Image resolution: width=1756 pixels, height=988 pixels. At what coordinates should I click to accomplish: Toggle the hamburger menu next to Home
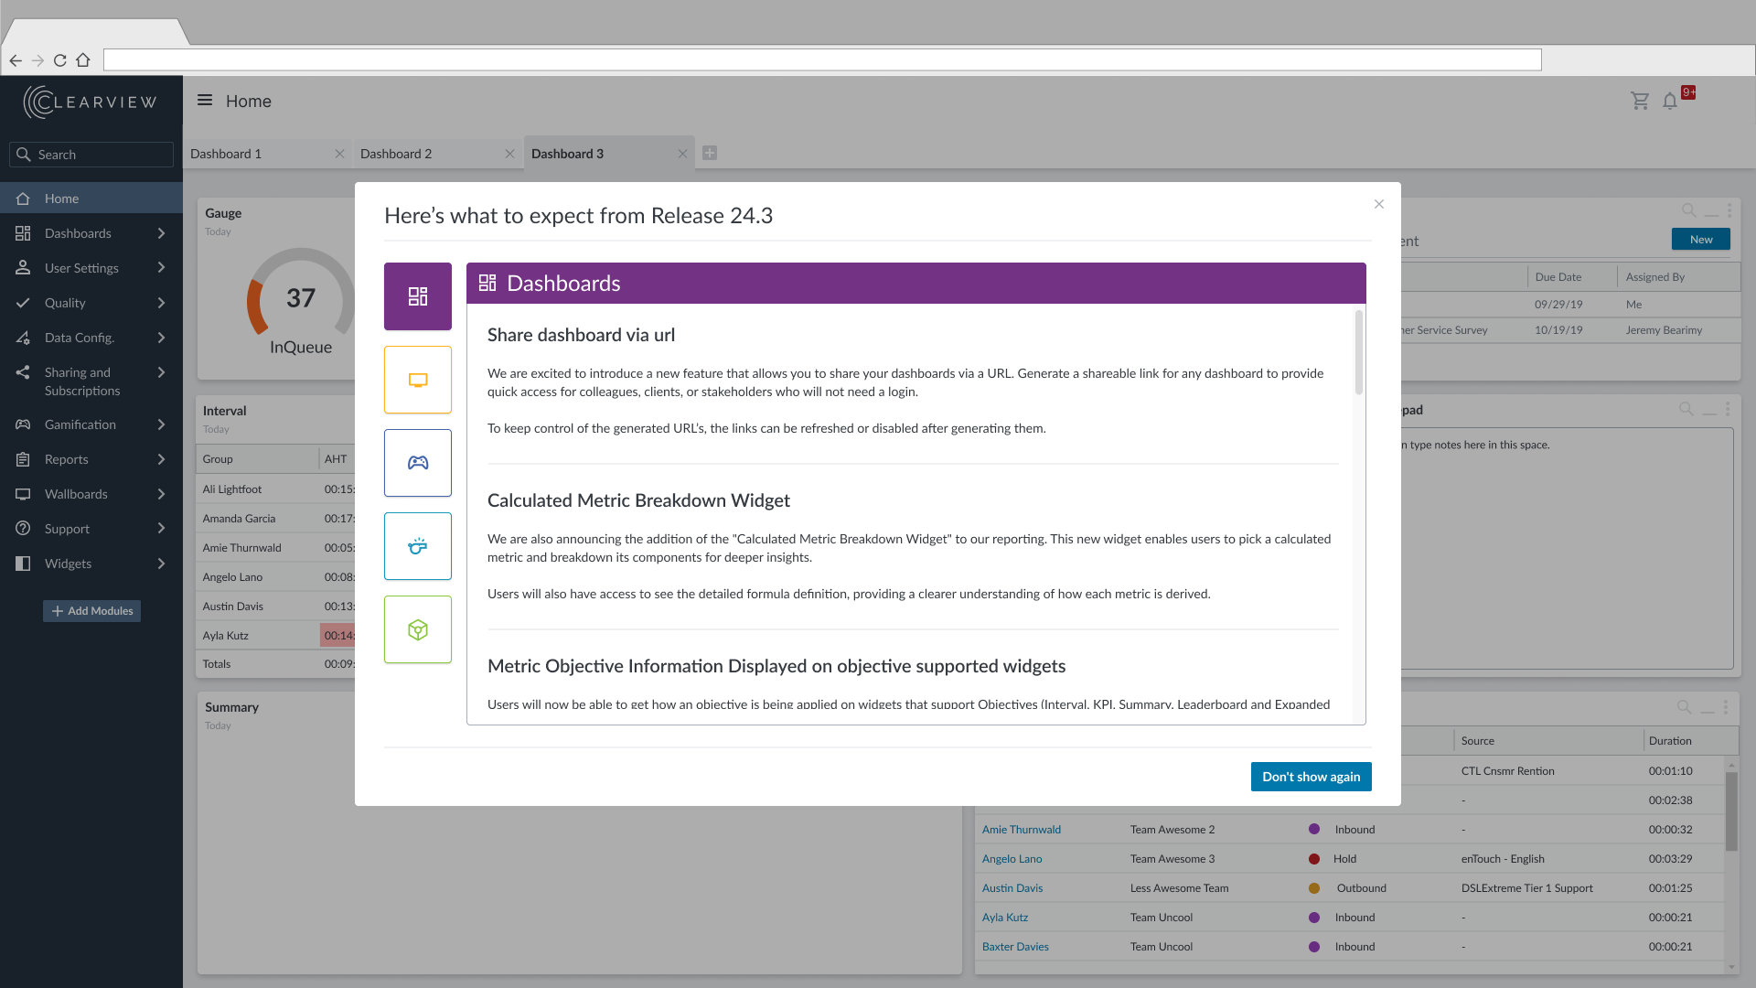click(x=205, y=101)
